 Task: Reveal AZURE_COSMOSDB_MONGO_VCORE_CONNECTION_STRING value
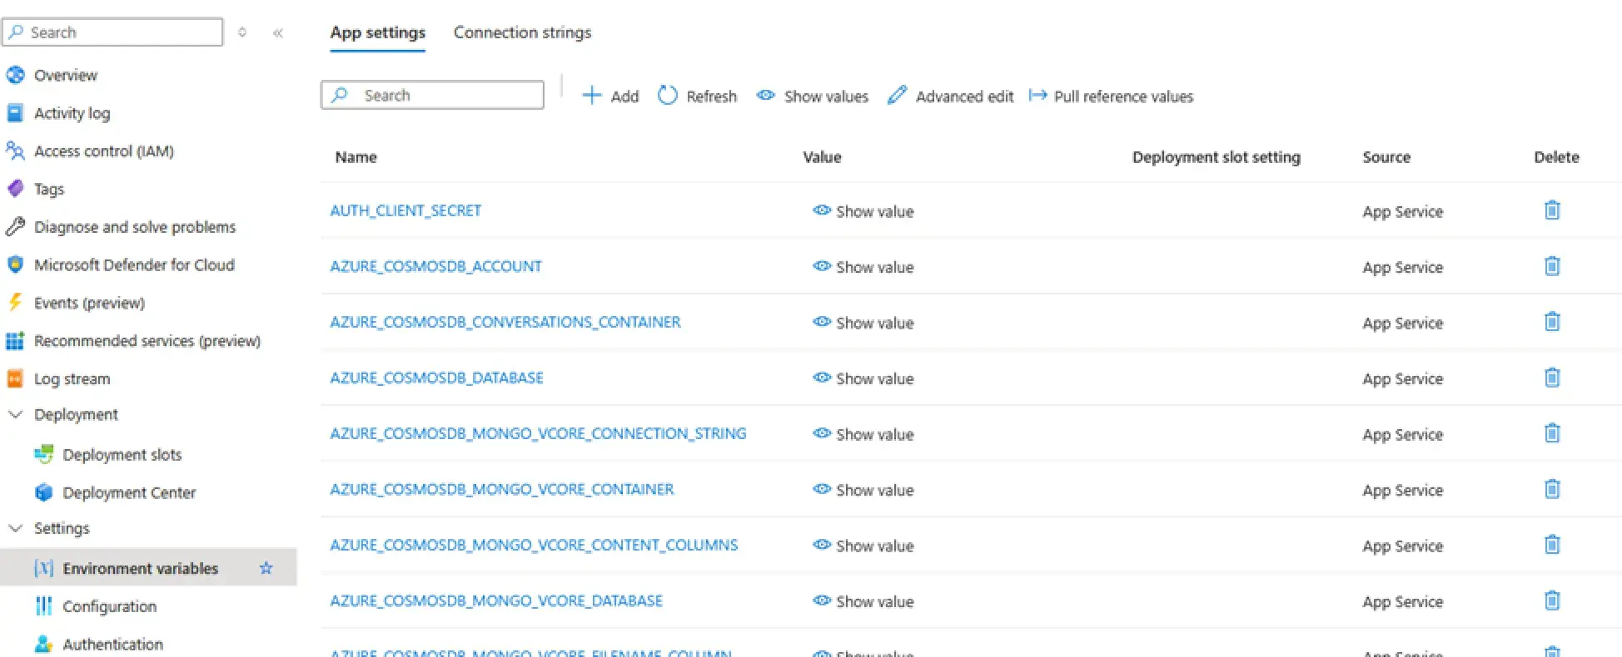point(863,434)
